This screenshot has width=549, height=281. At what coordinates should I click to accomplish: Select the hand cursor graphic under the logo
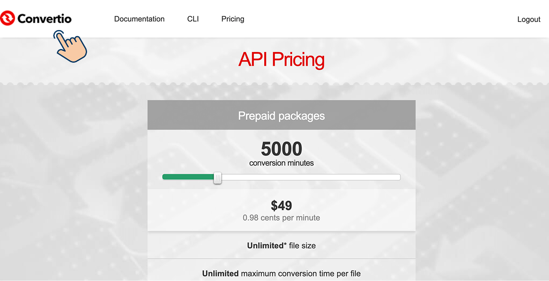pos(70,47)
